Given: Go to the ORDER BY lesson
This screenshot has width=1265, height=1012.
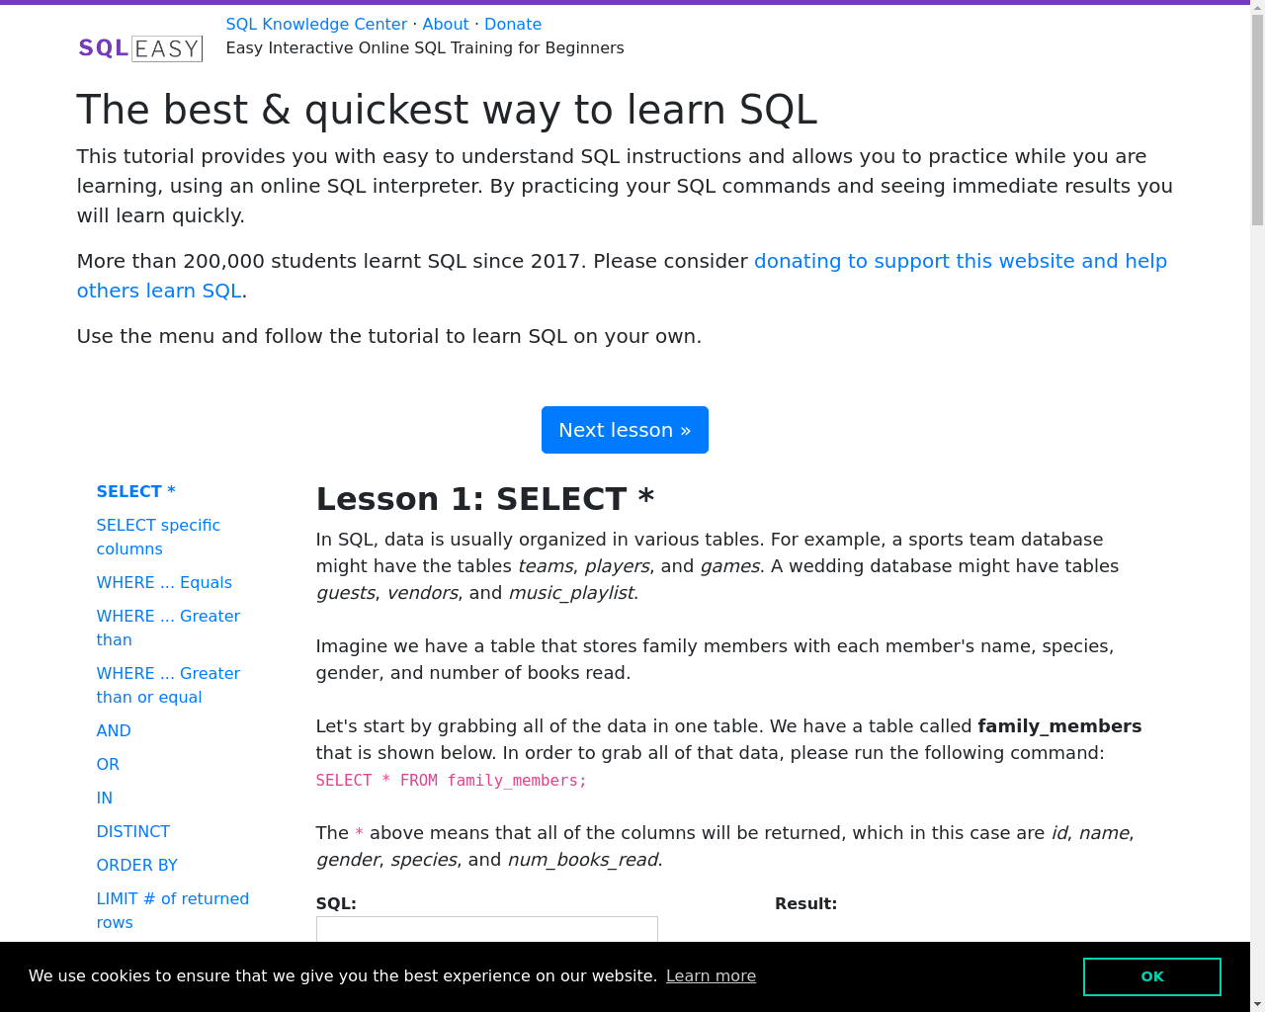Looking at the screenshot, I should tap(137, 865).
